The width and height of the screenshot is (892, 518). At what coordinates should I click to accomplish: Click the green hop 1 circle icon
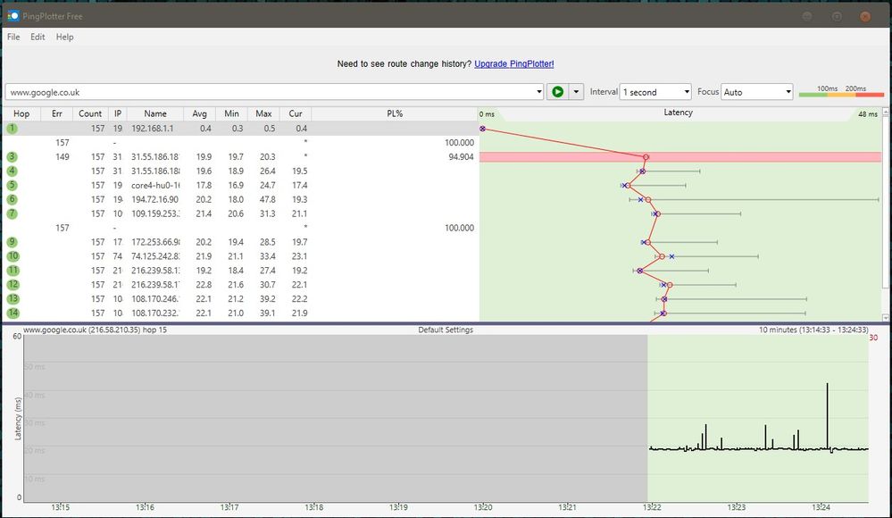point(12,129)
